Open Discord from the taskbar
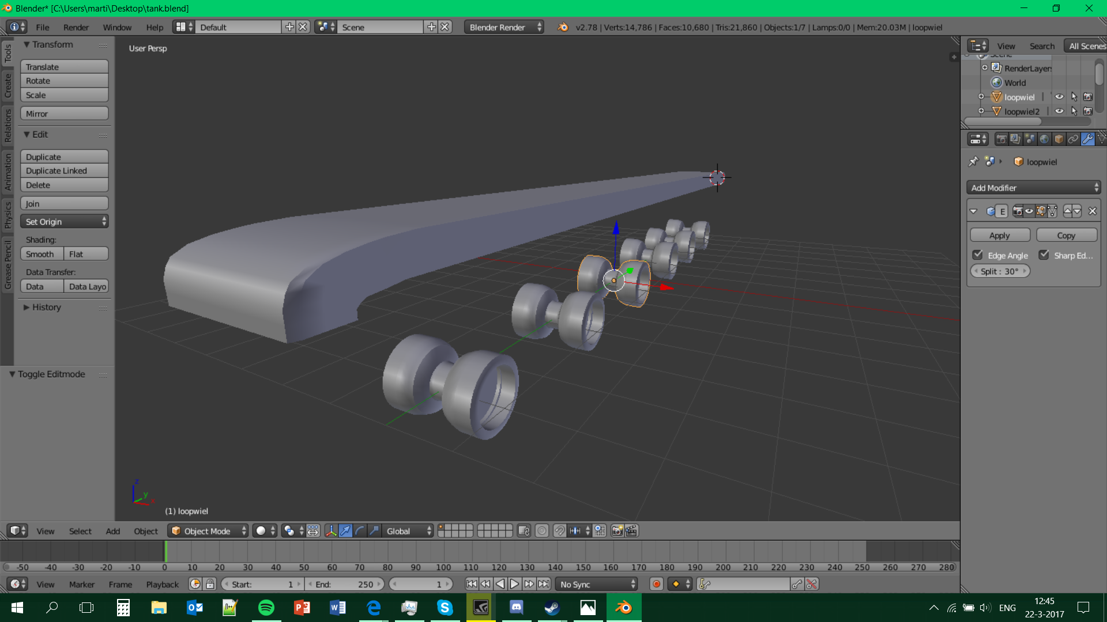The height and width of the screenshot is (622, 1107). tap(517, 608)
